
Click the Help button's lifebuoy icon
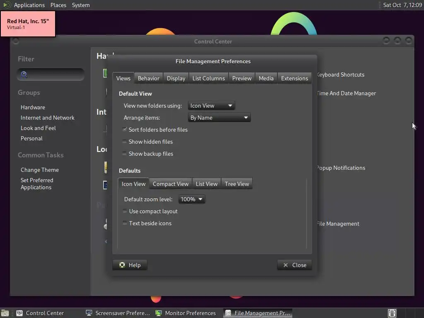click(x=122, y=265)
